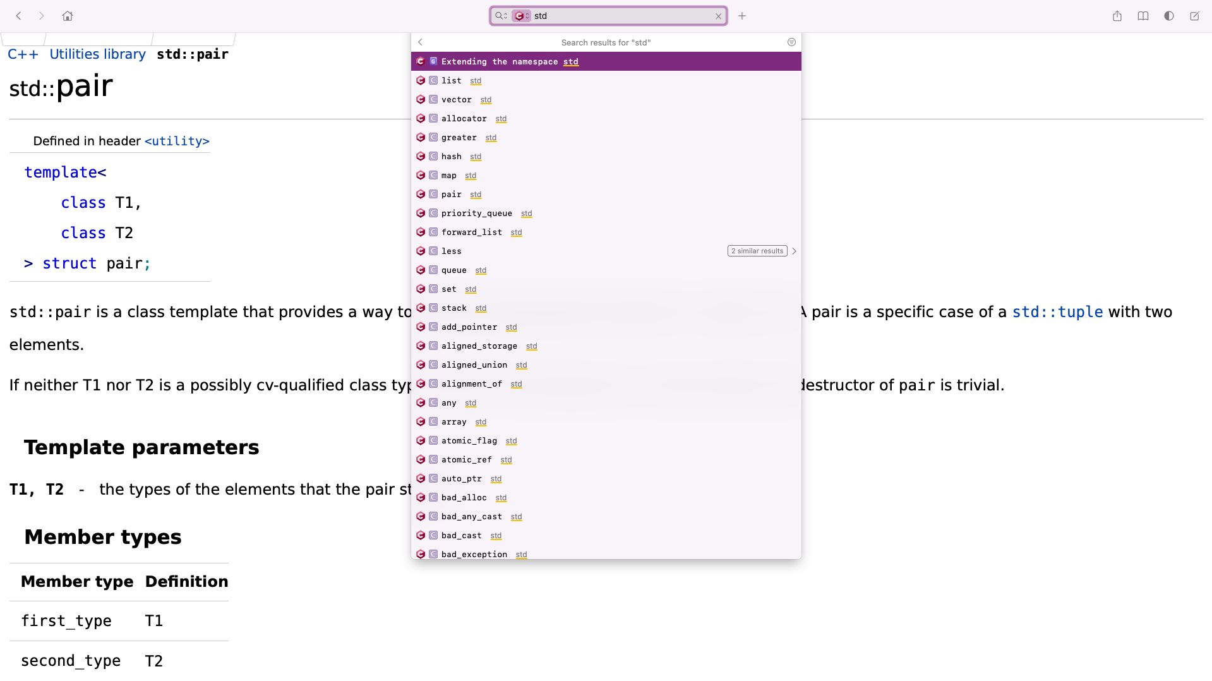Open the any std result

click(606, 402)
